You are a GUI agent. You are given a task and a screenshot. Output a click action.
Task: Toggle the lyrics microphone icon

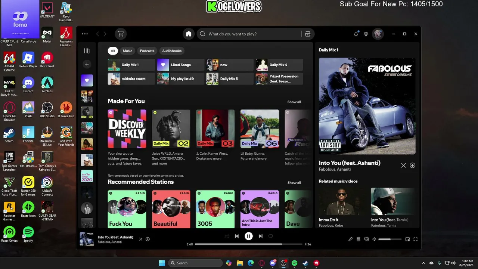[350, 239]
